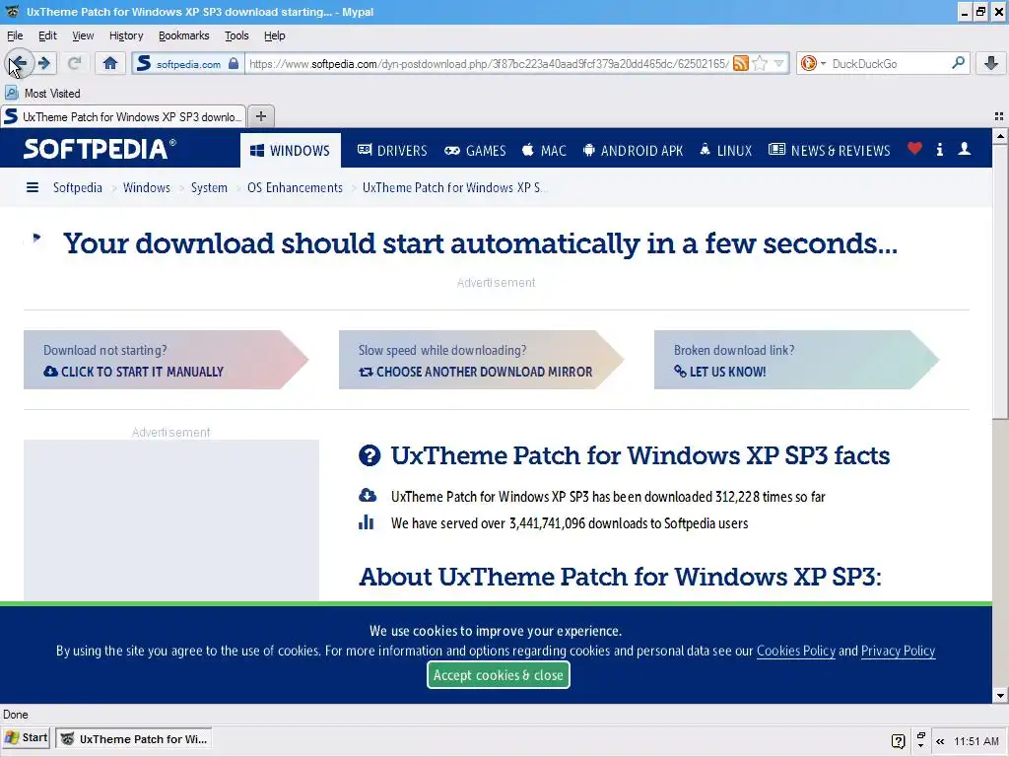
Task: Click the search magnifier icon
Action: click(x=958, y=63)
